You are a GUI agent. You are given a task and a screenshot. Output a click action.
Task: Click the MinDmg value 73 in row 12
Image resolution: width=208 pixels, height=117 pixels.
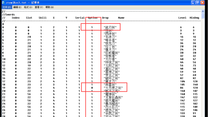click(x=195, y=65)
